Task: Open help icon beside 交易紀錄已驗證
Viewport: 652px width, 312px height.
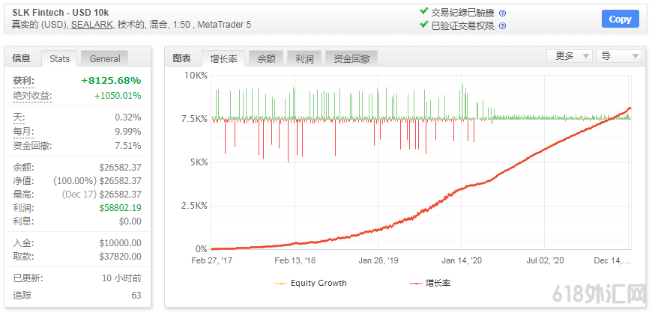Action: [x=502, y=13]
